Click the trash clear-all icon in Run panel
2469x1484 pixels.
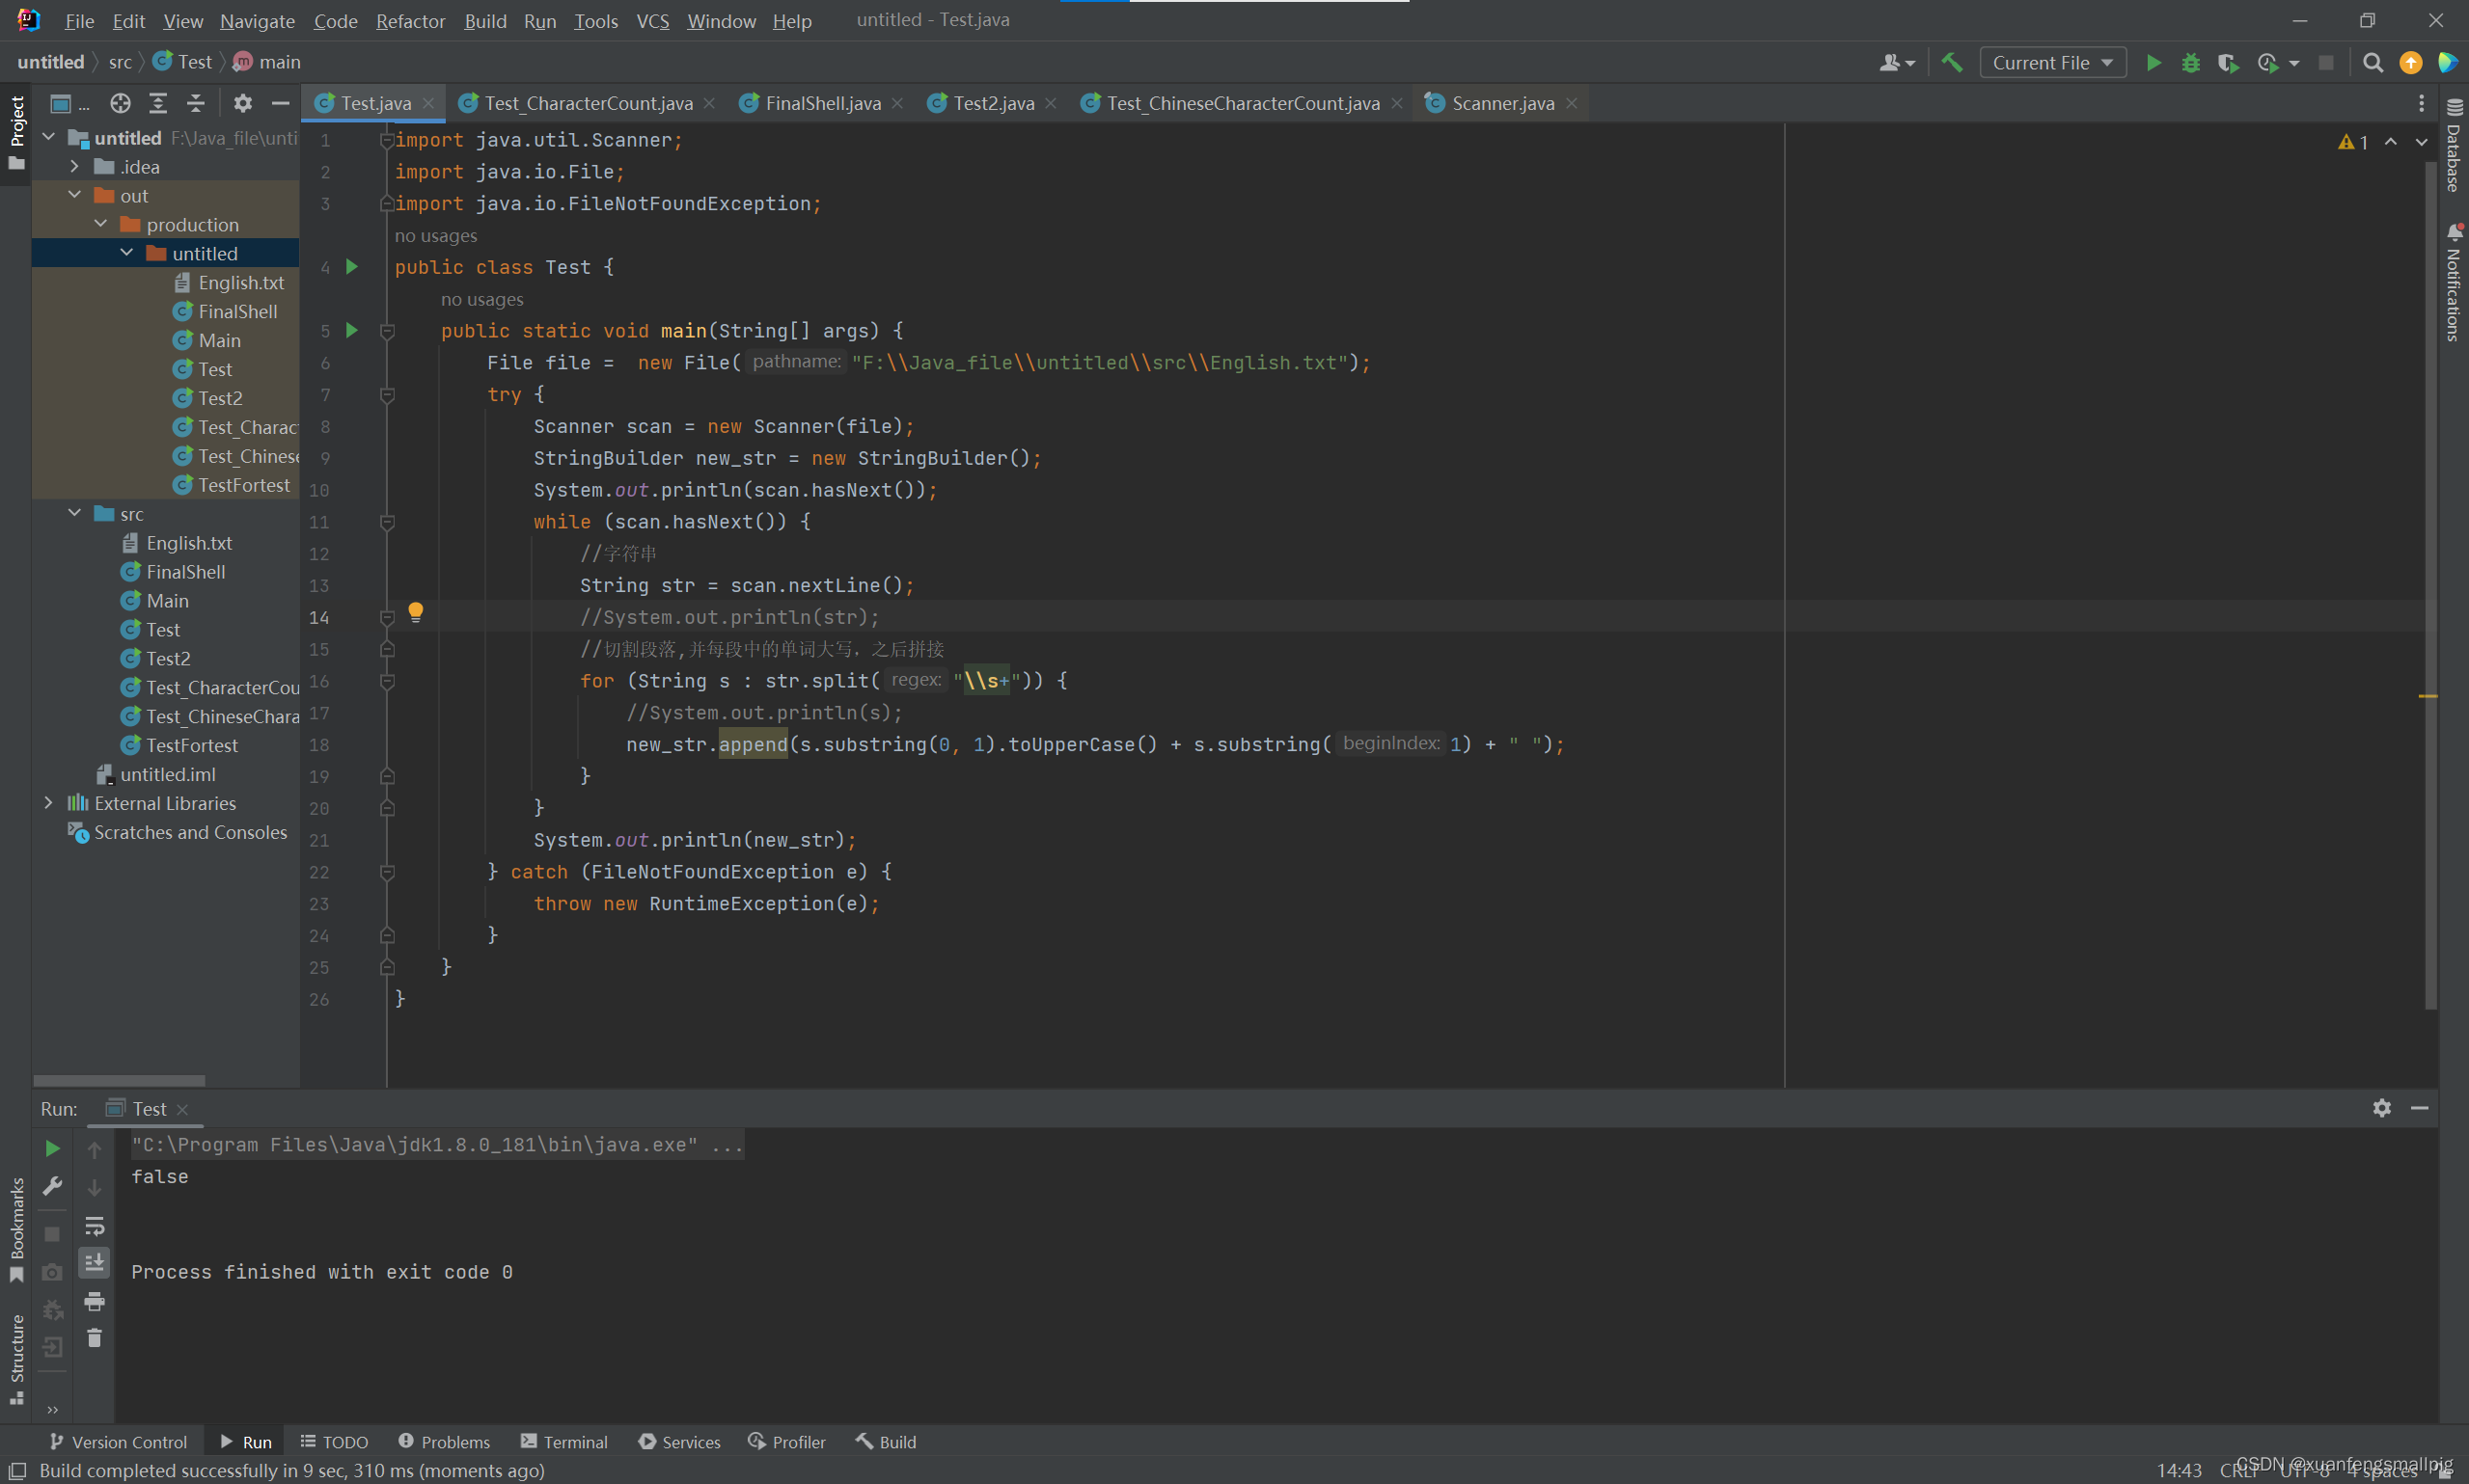[x=94, y=1338]
